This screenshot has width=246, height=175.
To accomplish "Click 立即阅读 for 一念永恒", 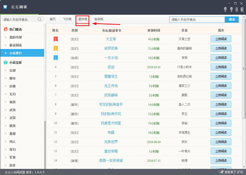I will pos(221,58).
